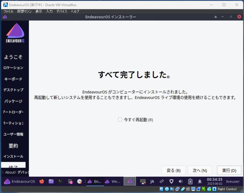Viewport: 244px width, 193px height.
Task: Click VirtualBox USB status icon
Action: (x=183, y=189)
